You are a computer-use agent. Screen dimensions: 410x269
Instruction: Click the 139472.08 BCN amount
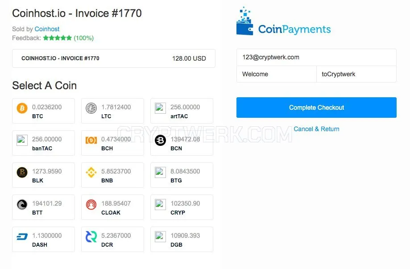click(x=185, y=139)
